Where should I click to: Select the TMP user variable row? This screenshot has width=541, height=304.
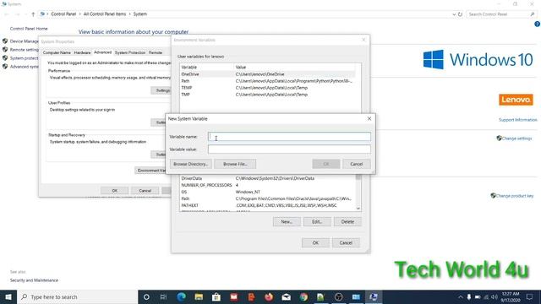[x=267, y=95]
